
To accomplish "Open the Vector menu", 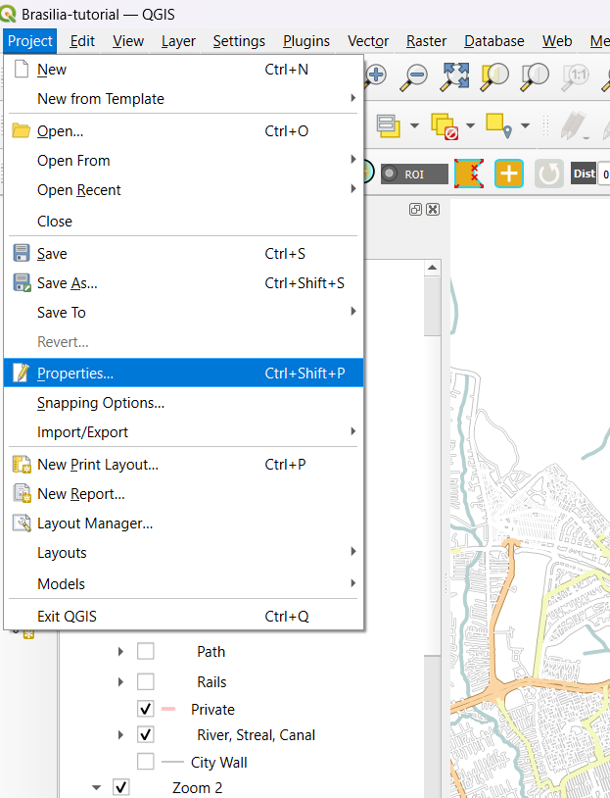I will pos(368,41).
